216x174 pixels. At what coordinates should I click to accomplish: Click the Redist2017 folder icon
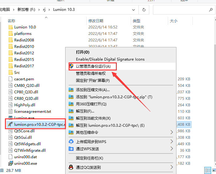[x=10, y=66]
